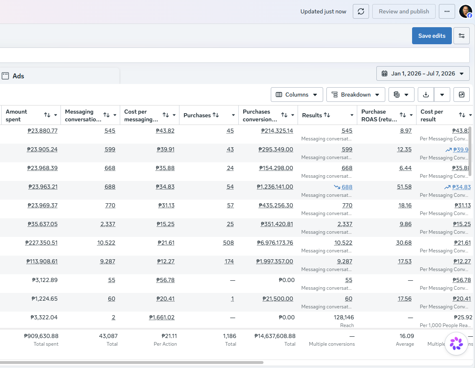Open Purchases conversion value column caret
This screenshot has height=368, width=475.
click(293, 115)
